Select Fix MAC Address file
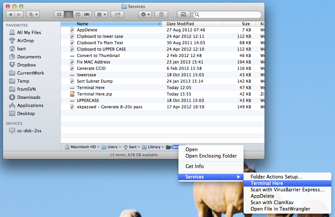Image resolution: width=335 pixels, height=217 pixels. click(93, 62)
